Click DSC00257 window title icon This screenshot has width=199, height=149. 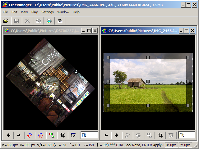coord(7,30)
